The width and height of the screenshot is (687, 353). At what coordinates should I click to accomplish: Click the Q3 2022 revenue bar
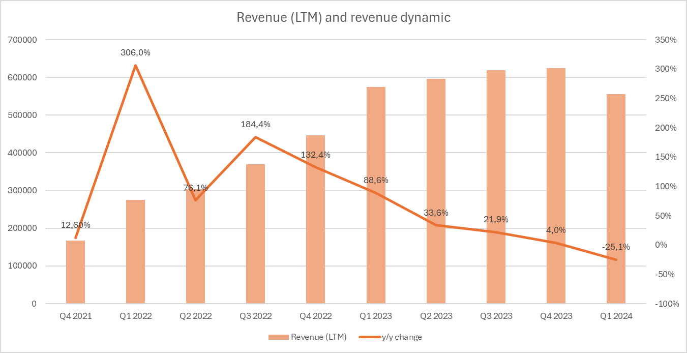coord(256,234)
